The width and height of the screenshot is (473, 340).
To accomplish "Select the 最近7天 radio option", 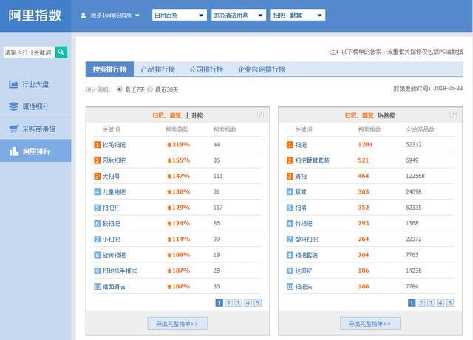I will (x=120, y=89).
